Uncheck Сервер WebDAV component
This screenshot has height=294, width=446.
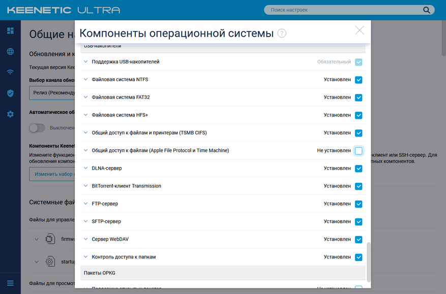[359, 240]
